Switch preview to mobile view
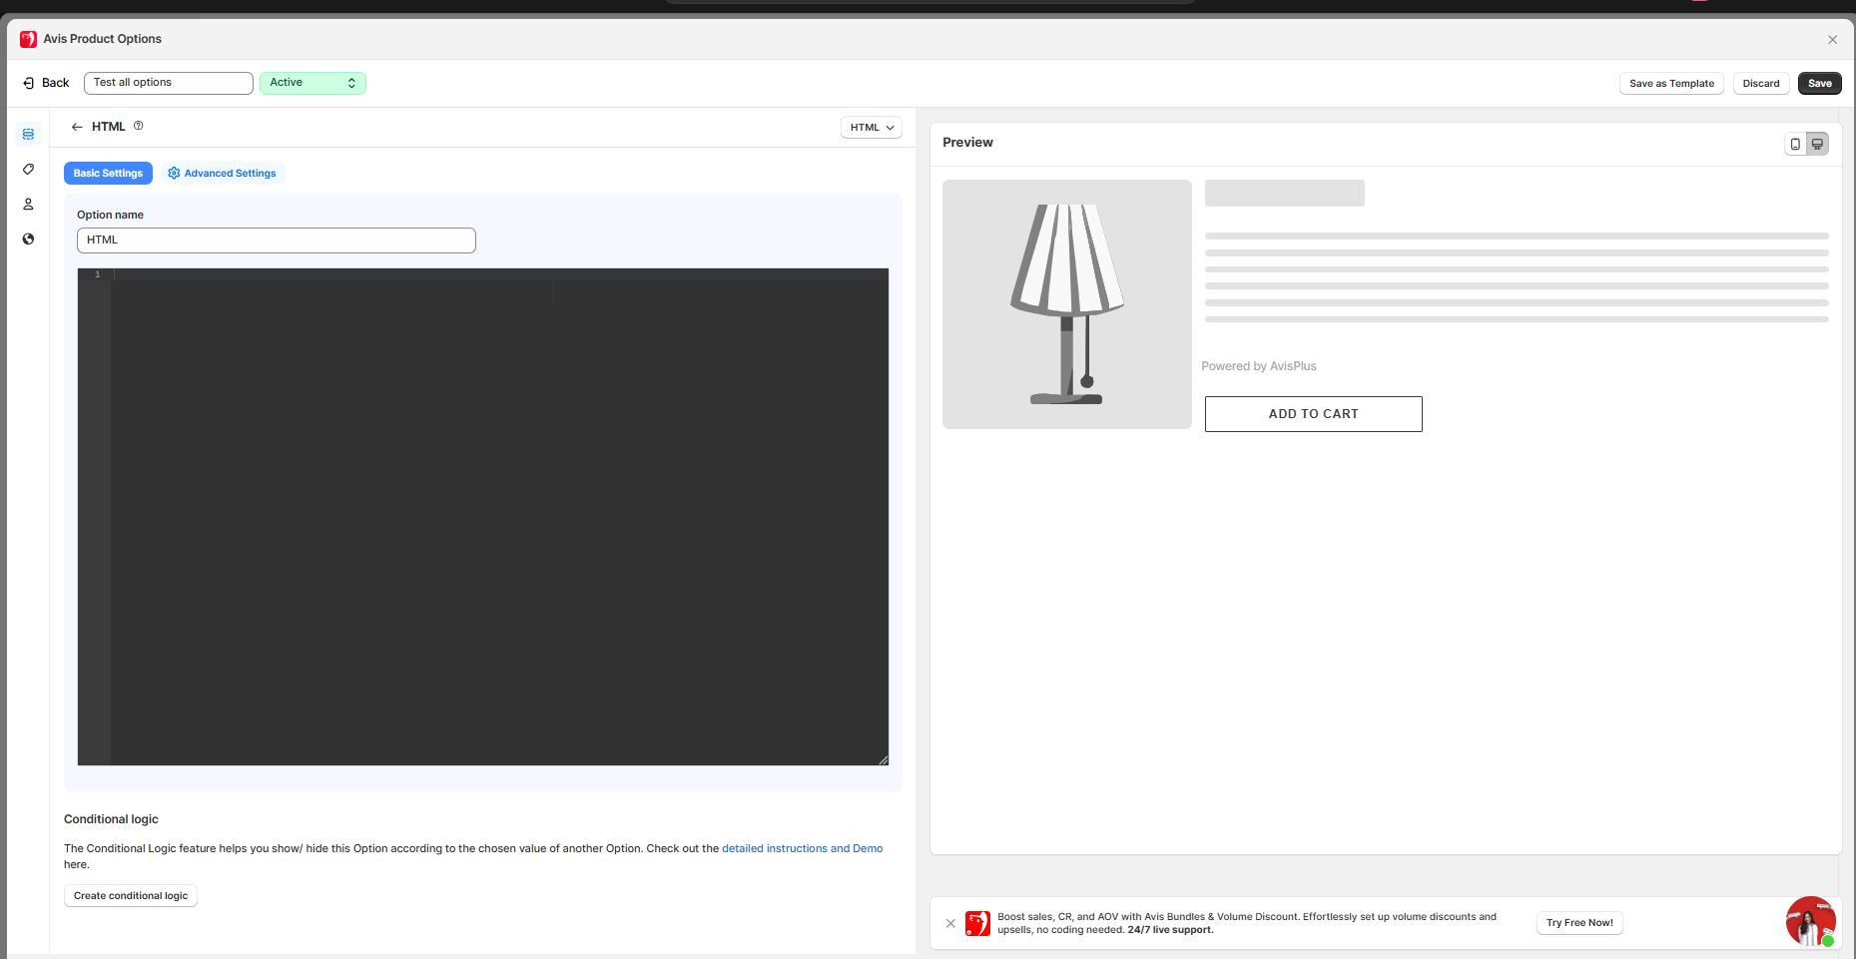Image resolution: width=1856 pixels, height=959 pixels. pyautogui.click(x=1795, y=144)
